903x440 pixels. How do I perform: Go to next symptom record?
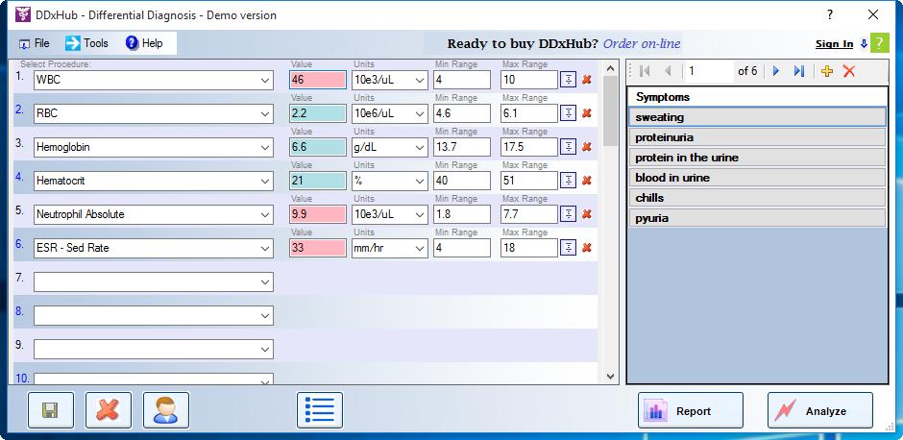click(x=776, y=71)
